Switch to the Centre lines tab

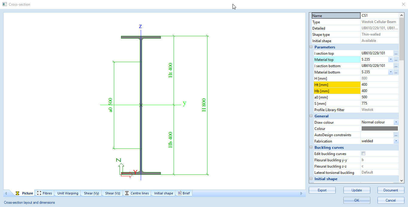pos(137,193)
